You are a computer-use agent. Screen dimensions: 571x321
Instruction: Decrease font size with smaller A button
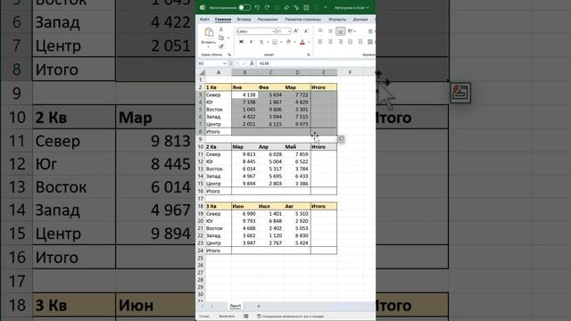[306, 31]
